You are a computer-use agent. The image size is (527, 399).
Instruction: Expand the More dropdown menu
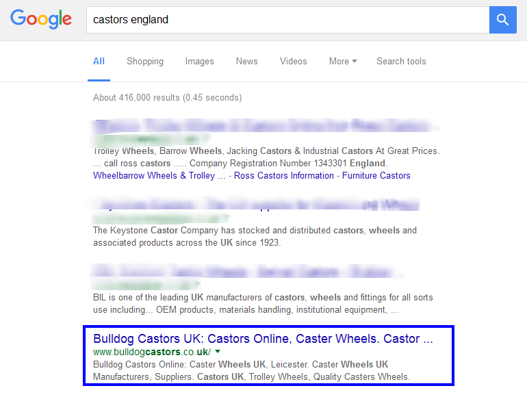tap(343, 61)
